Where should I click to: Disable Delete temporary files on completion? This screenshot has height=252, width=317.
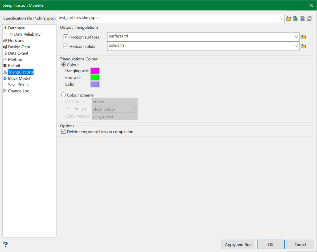pyautogui.click(x=64, y=132)
